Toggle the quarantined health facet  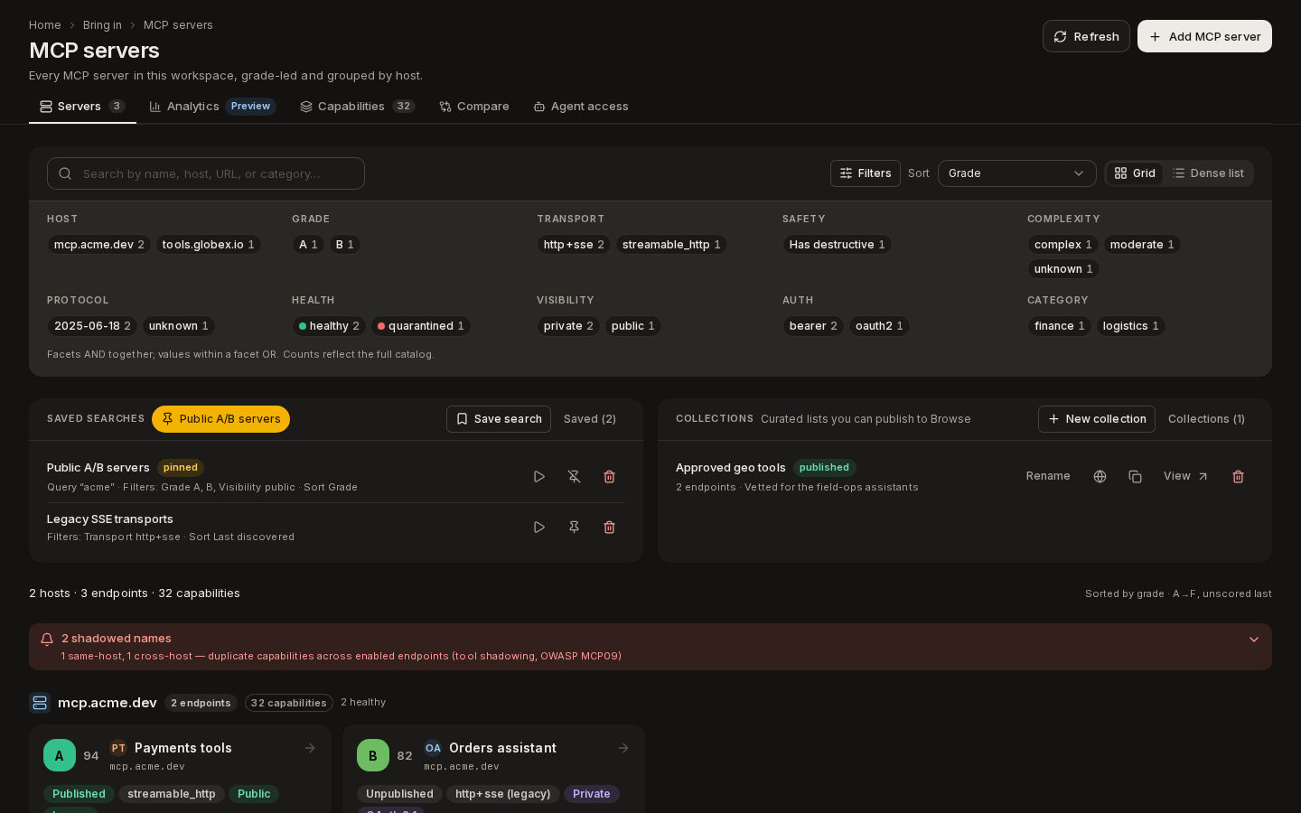(x=421, y=326)
